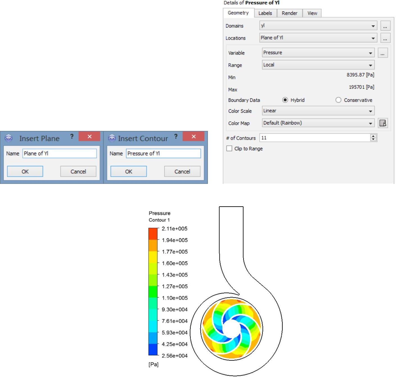Image resolution: width=402 pixels, height=379 pixels.
Task: Click the Contour 1 legend subtitle
Action: coord(159,220)
